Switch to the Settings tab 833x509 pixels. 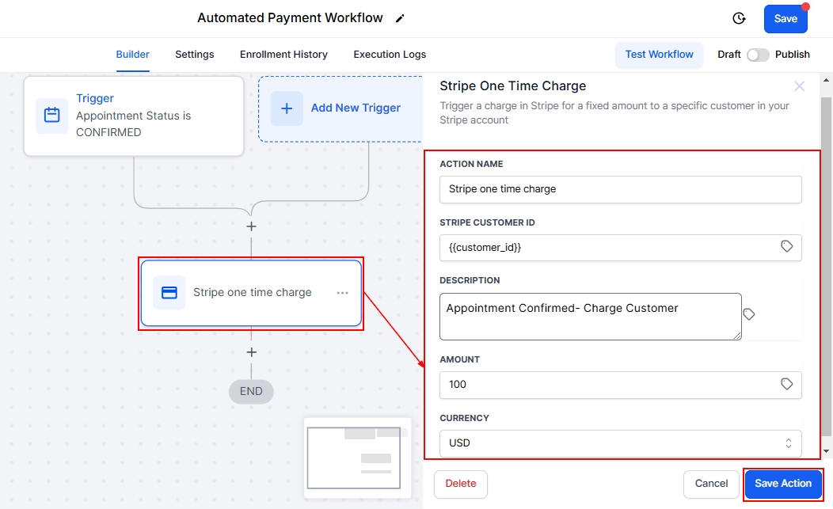point(195,55)
